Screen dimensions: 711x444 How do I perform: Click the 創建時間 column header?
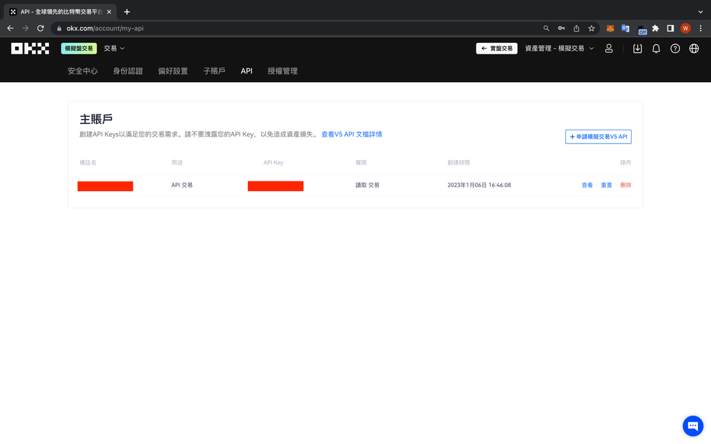pyautogui.click(x=458, y=163)
